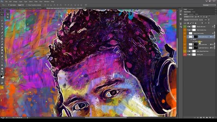Click the Light Color Paint area layer thumbnail
217x122 pixels.
(191, 48)
